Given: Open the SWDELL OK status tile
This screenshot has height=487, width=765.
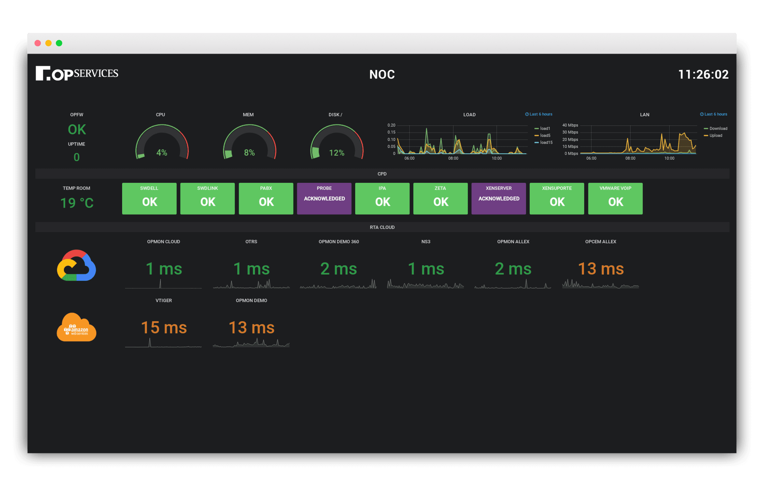Looking at the screenshot, I should click(149, 199).
